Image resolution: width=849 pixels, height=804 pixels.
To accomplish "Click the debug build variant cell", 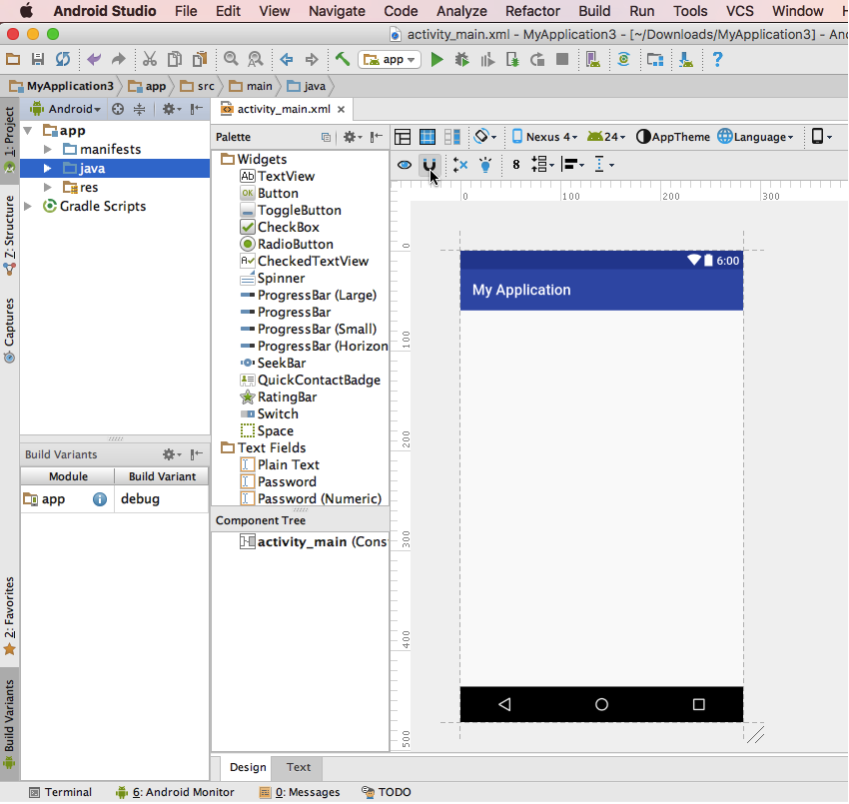I will click(162, 499).
